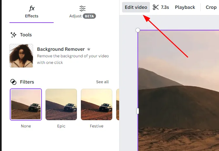
Task: Click the Filters section heading
Action: tap(27, 82)
